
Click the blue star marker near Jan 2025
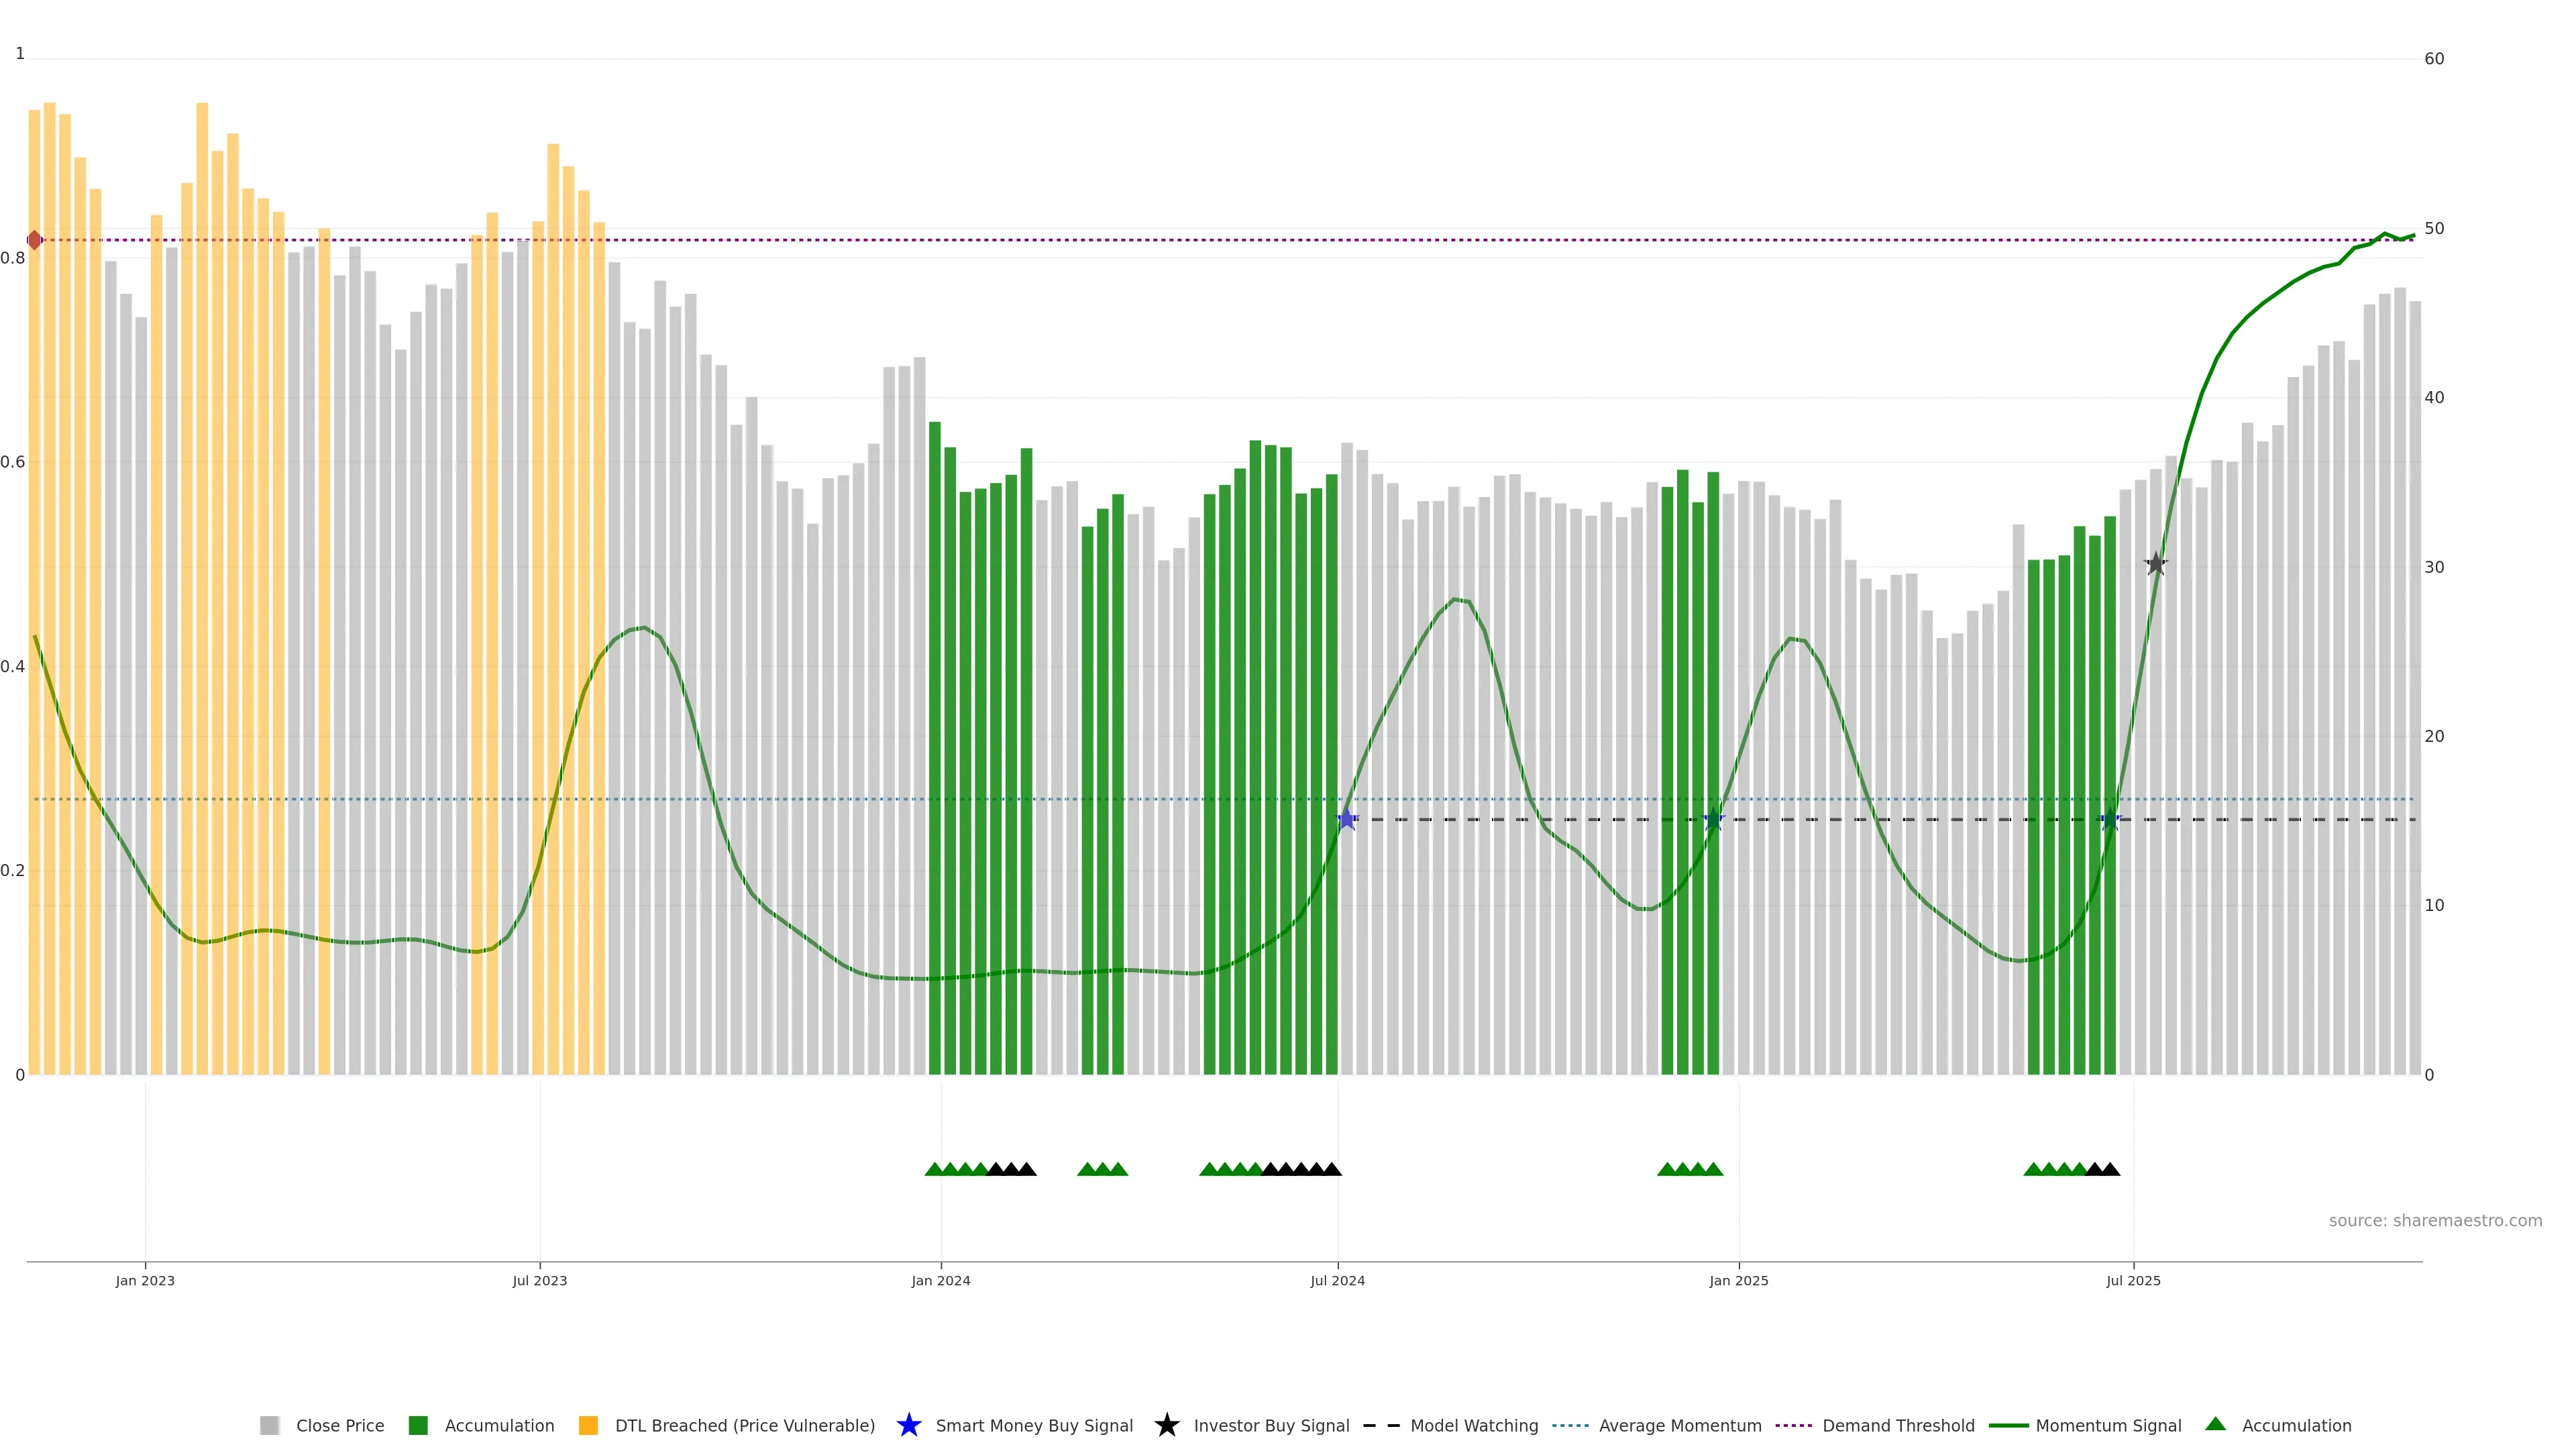[x=1713, y=820]
